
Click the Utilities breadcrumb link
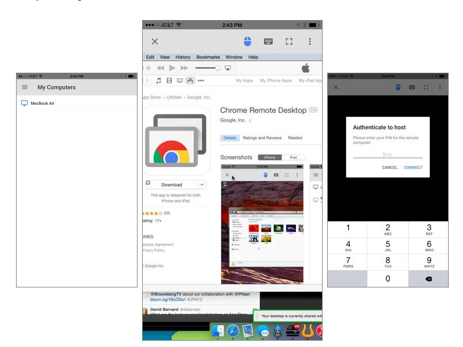click(174, 97)
